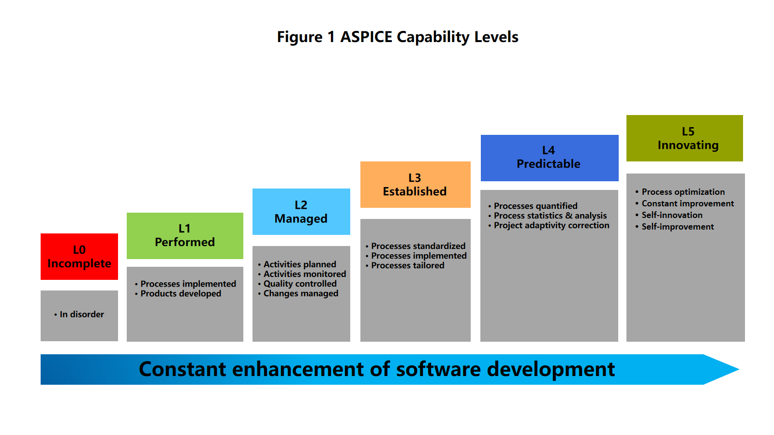Click the Processes implemented bullet under L1
The image size is (774, 435).
[x=188, y=284]
